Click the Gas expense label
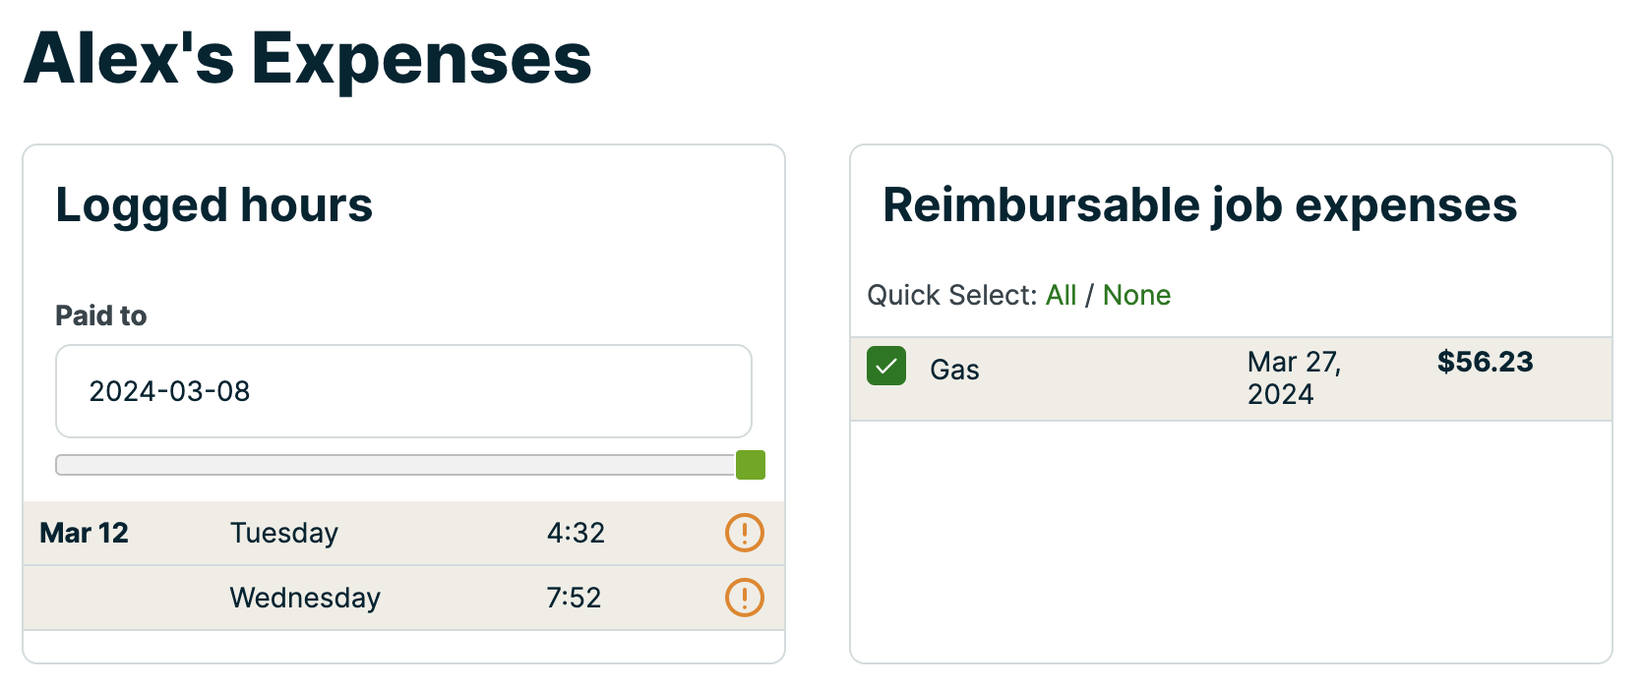This screenshot has height=688, width=1643. pos(954,370)
